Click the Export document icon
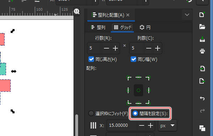 (202, 81)
